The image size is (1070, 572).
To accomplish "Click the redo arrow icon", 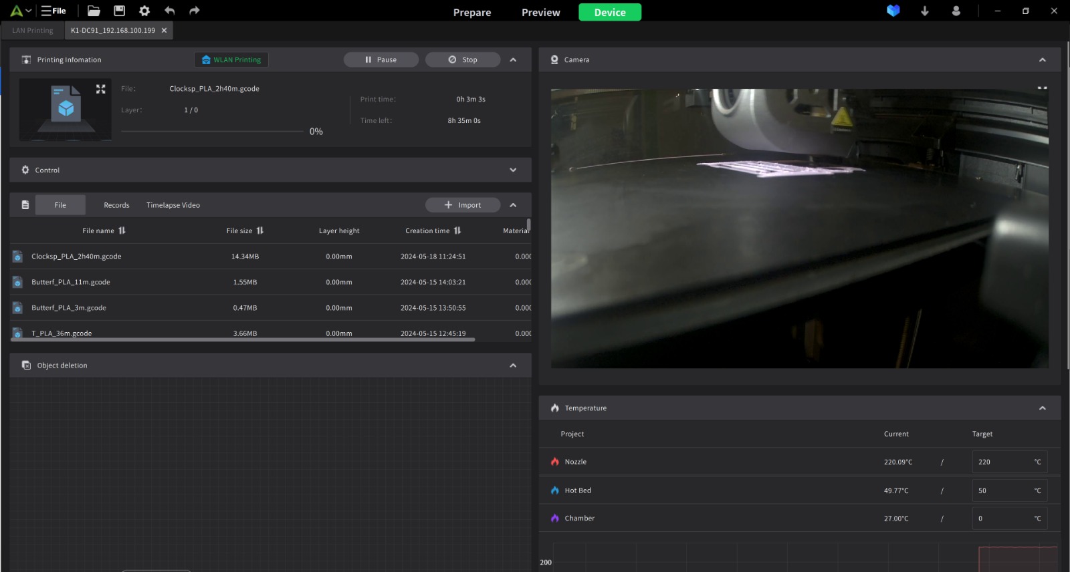I will 194,11.
